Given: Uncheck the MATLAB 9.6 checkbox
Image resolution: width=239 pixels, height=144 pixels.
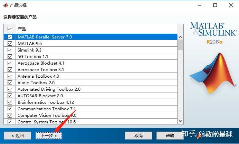Looking at the screenshot, I should click(x=10, y=43).
